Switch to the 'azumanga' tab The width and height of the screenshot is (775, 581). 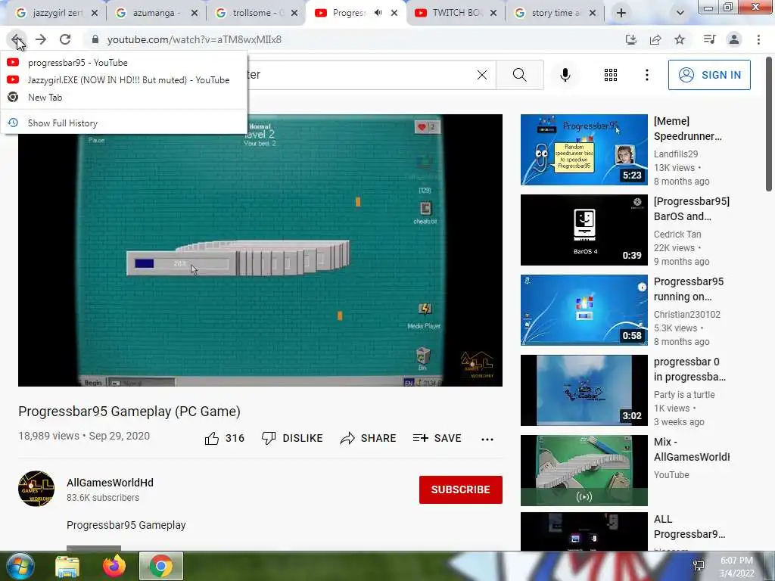(x=151, y=13)
